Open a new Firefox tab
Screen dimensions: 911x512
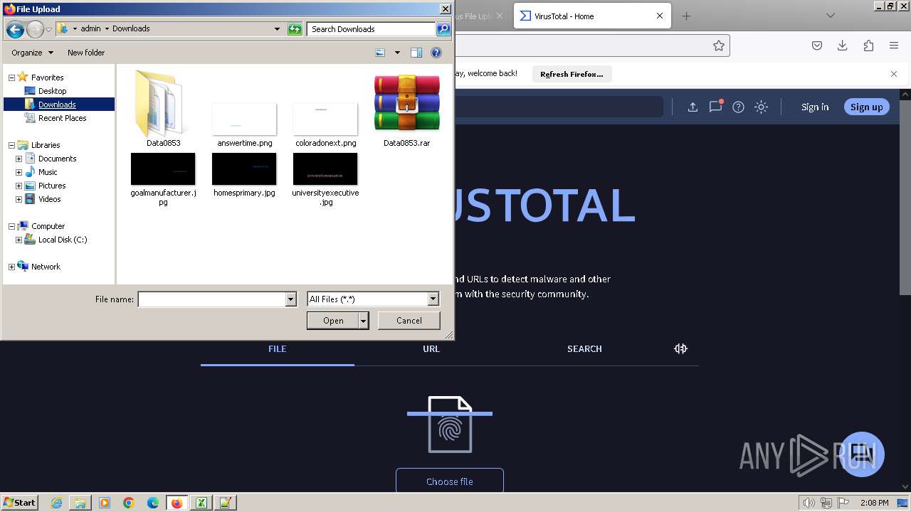pos(686,16)
